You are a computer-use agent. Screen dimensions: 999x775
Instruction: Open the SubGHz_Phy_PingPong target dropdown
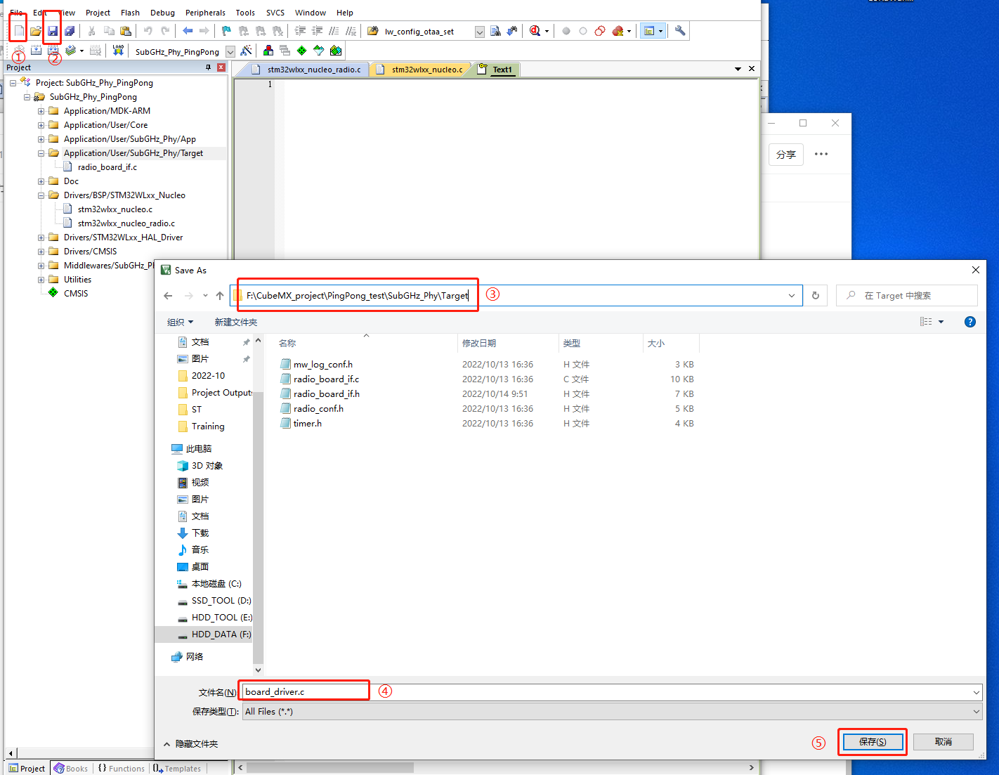coord(230,51)
